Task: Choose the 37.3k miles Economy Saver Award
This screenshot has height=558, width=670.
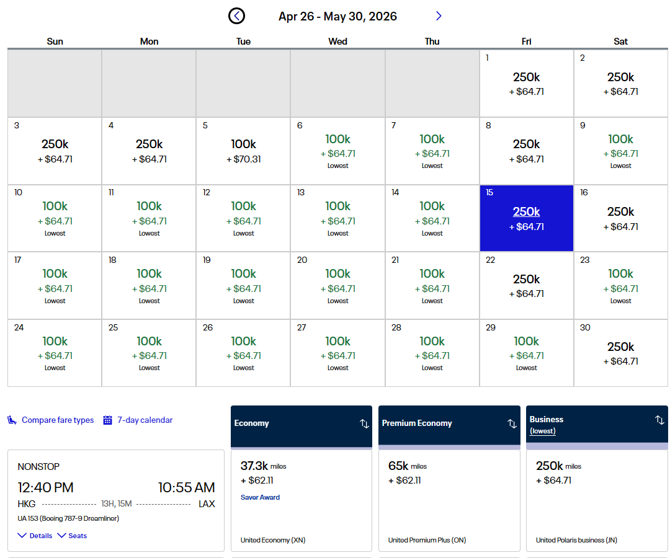Action: (301, 500)
